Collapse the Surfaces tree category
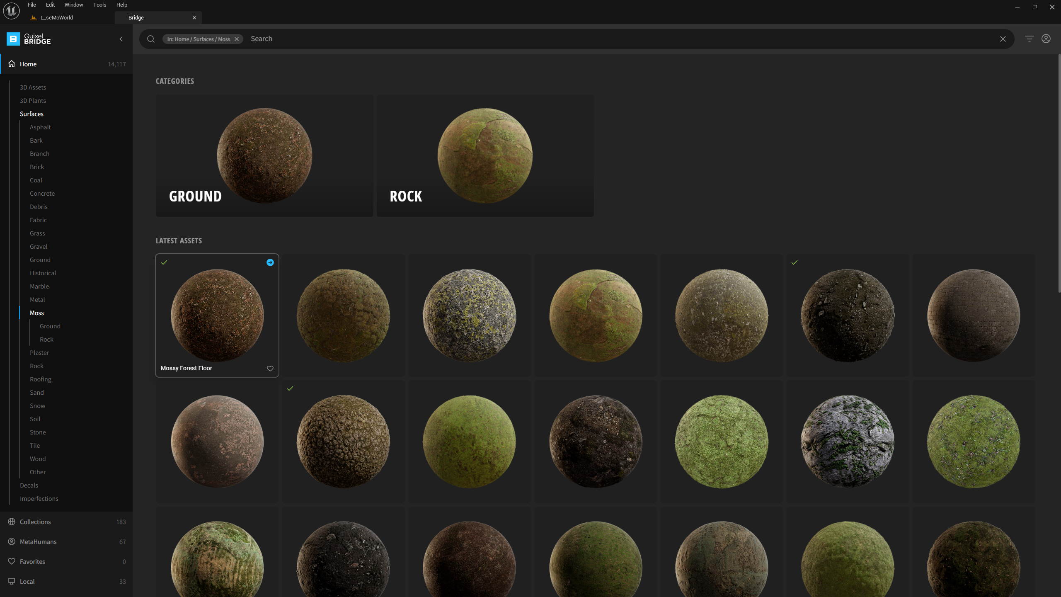 pyautogui.click(x=31, y=114)
